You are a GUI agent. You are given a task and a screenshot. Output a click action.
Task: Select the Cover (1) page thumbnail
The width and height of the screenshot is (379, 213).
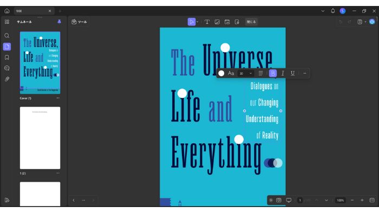click(40, 63)
